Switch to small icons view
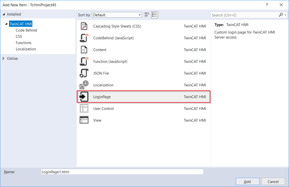Viewport: 289px width, 187px height. pyautogui.click(x=147, y=15)
